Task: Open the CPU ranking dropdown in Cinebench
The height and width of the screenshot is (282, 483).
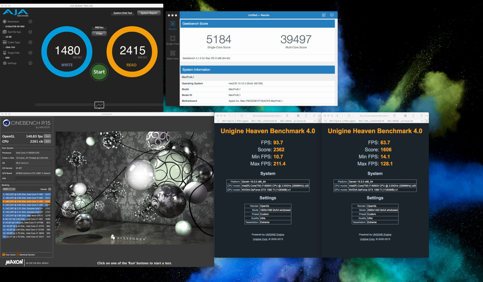Action: tap(9, 189)
